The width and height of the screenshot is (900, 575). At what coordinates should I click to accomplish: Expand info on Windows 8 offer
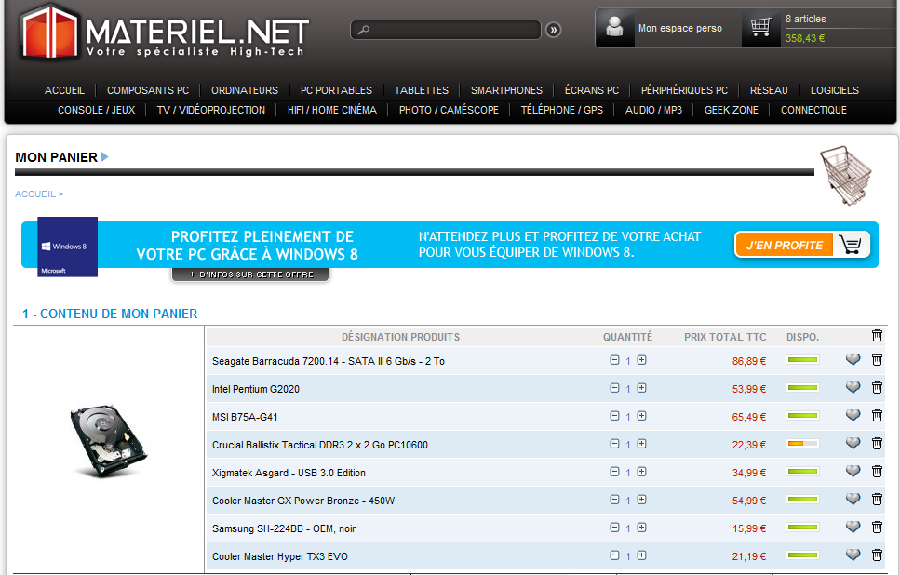tap(250, 274)
